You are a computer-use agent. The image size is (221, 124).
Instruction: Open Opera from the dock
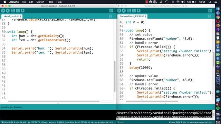[218, 21]
